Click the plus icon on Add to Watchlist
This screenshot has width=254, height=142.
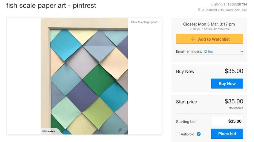(x=193, y=39)
